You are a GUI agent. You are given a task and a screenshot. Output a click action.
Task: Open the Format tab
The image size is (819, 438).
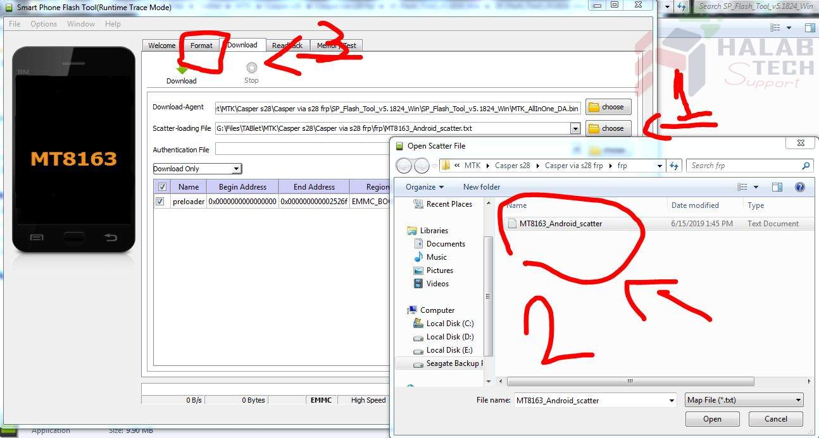pos(201,46)
